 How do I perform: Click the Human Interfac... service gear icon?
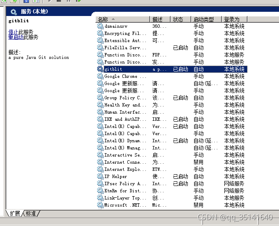100,112
